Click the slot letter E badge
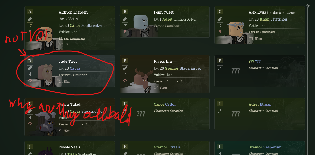The width and height of the screenshot is (315, 155). point(125,61)
